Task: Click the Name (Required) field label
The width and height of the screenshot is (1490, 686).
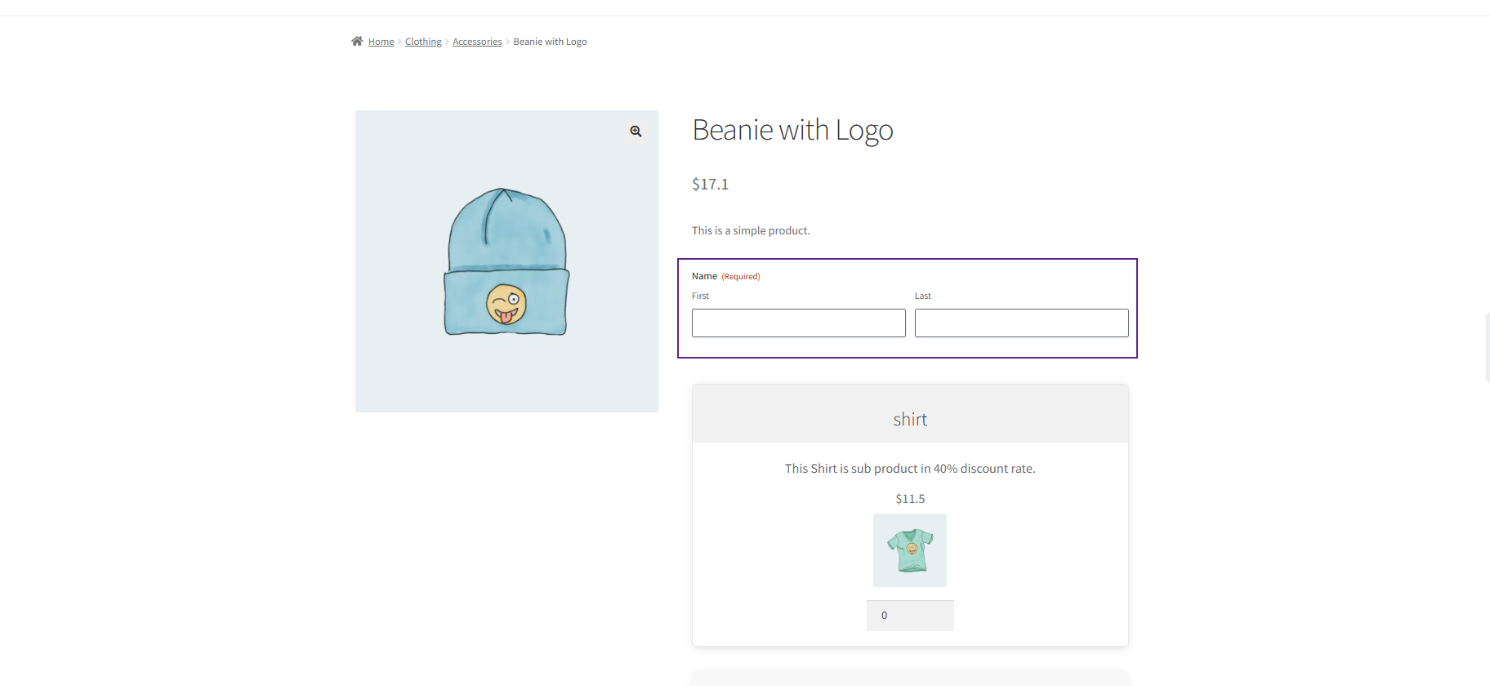Action: pyautogui.click(x=704, y=276)
